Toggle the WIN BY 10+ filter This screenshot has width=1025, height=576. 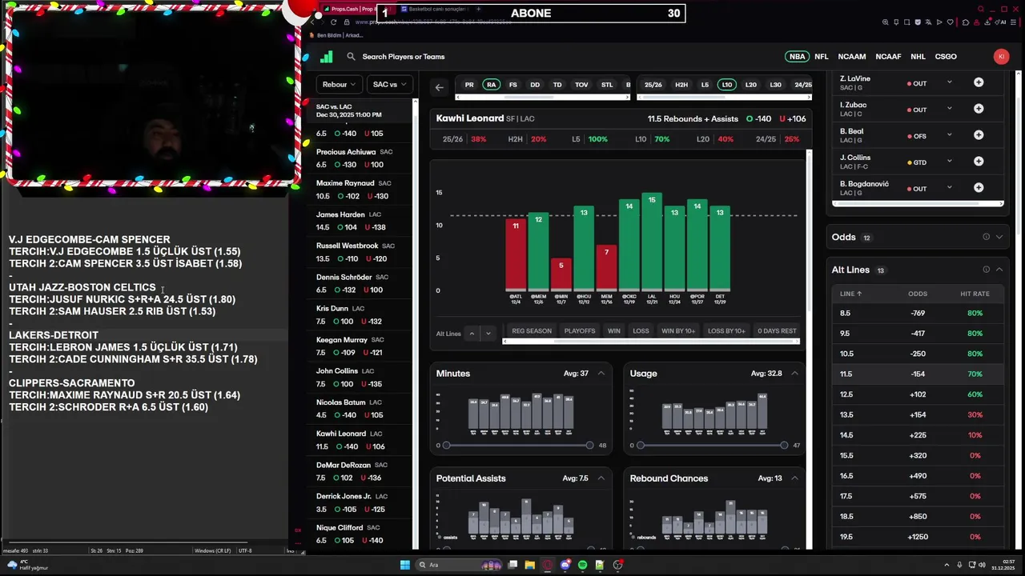click(x=678, y=330)
